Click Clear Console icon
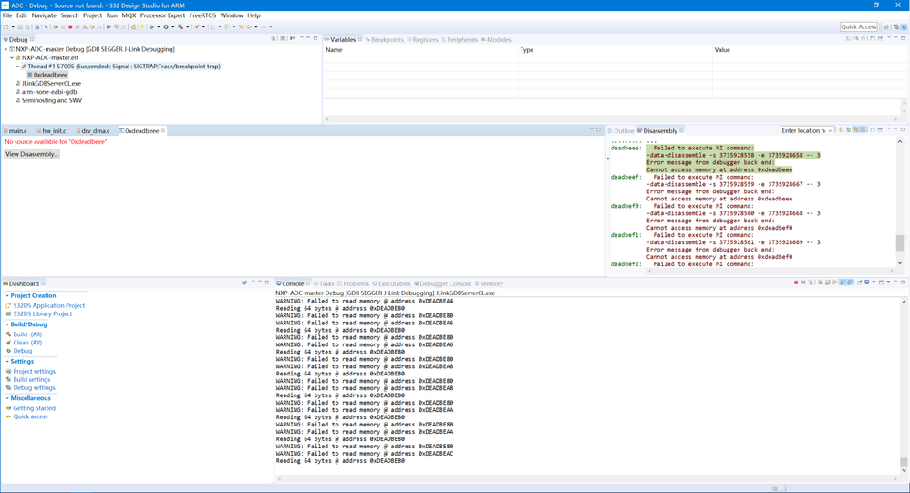Viewport: 910px width, 493px height. click(820, 282)
